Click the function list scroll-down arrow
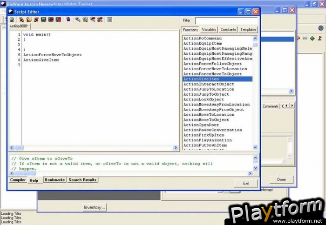Image resolution: width=326 pixels, height=225 pixels. pyautogui.click(x=255, y=147)
